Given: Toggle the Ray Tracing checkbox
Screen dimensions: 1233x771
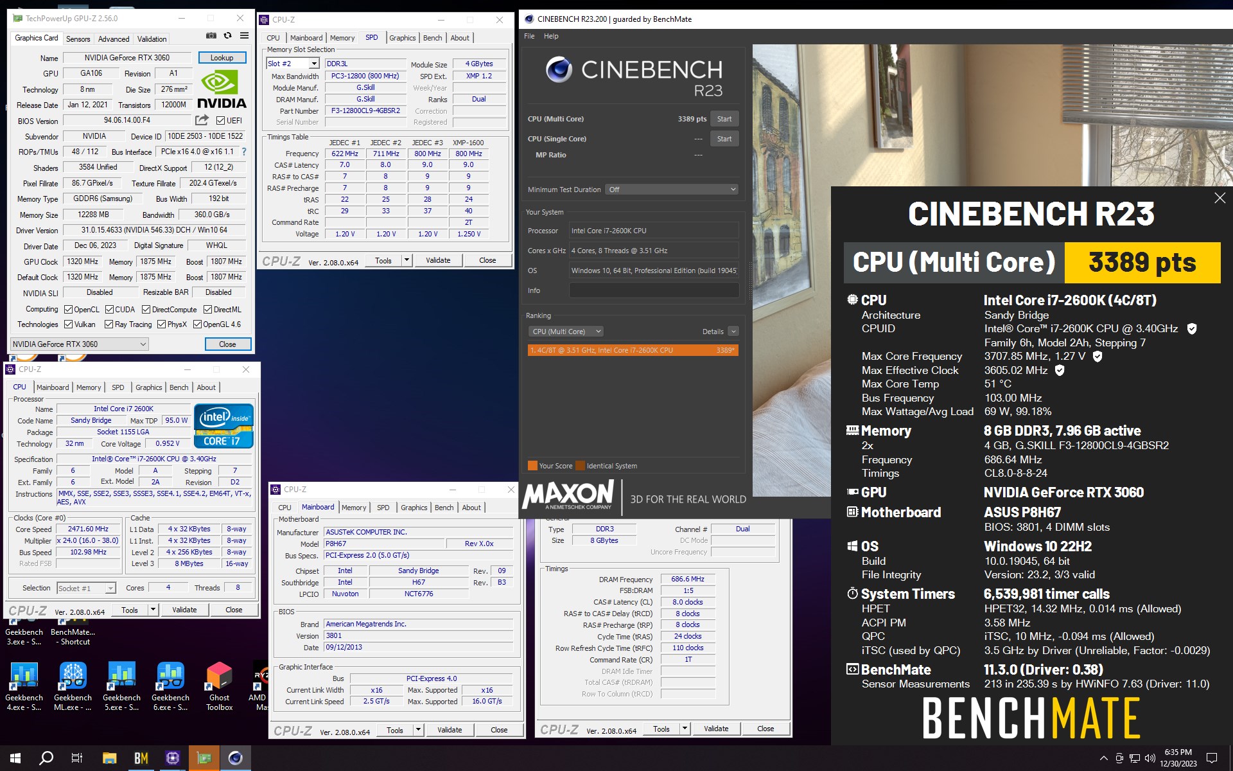Looking at the screenshot, I should (109, 324).
